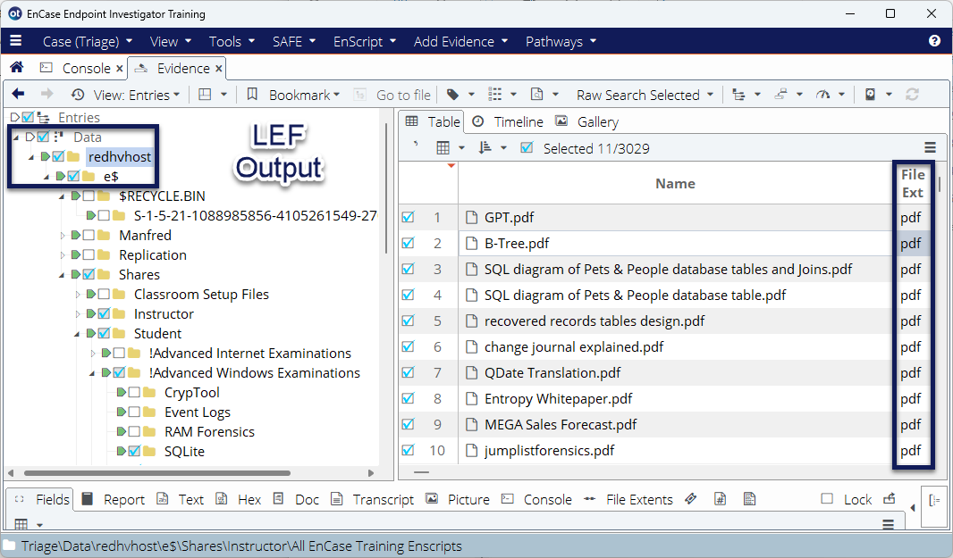Click the selection list icon in toolbar
Image resolution: width=953 pixels, height=558 pixels.
pyautogui.click(x=494, y=95)
